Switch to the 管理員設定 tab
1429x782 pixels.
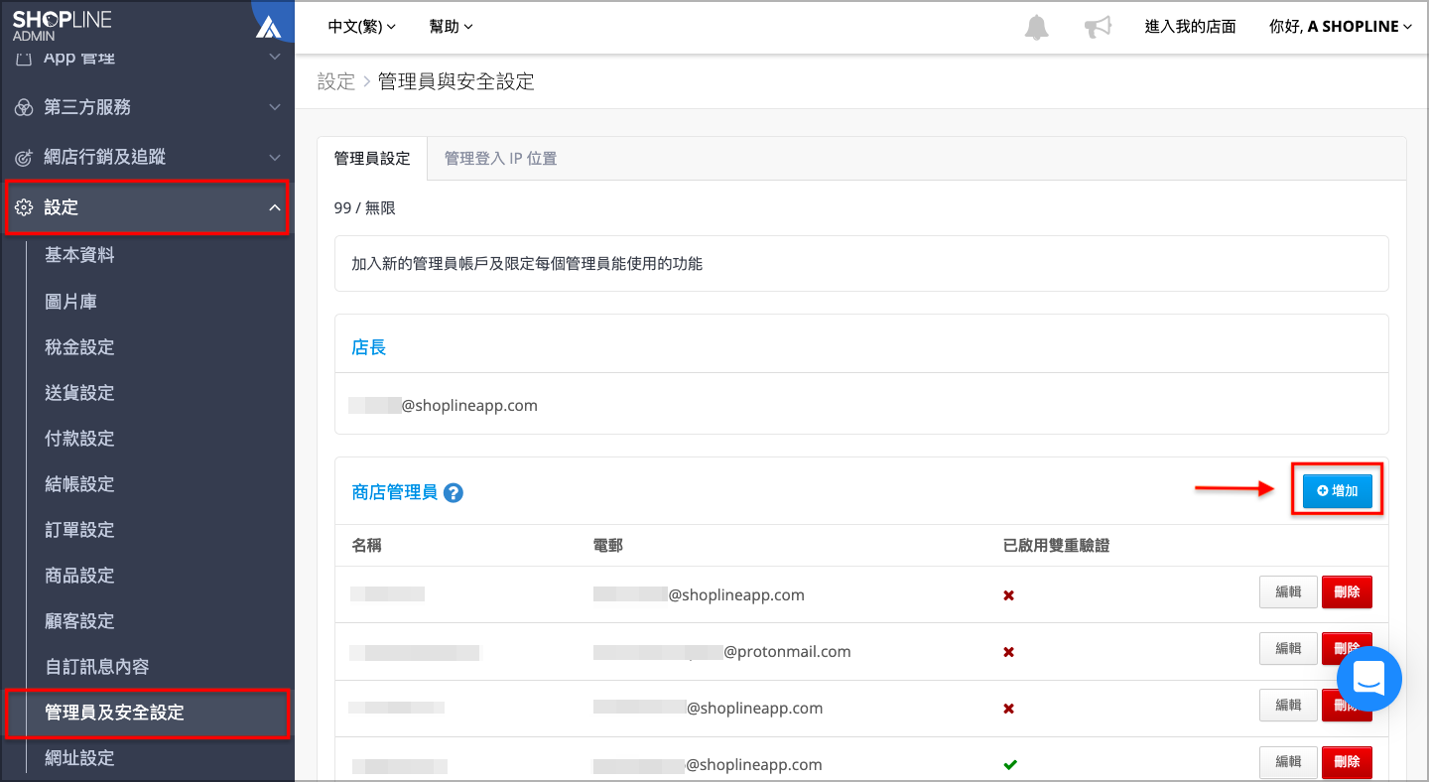click(372, 158)
